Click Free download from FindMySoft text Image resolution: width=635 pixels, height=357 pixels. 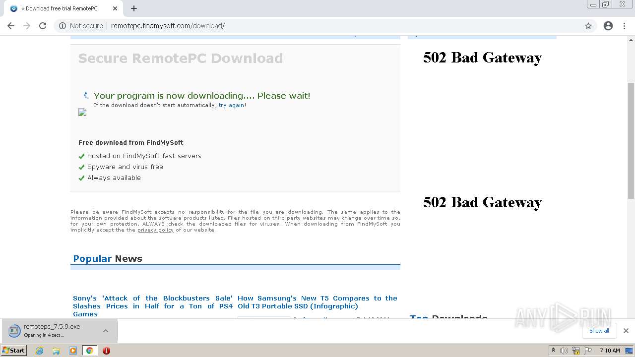click(131, 142)
